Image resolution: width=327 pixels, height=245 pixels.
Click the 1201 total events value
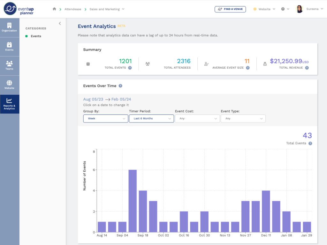click(x=125, y=61)
